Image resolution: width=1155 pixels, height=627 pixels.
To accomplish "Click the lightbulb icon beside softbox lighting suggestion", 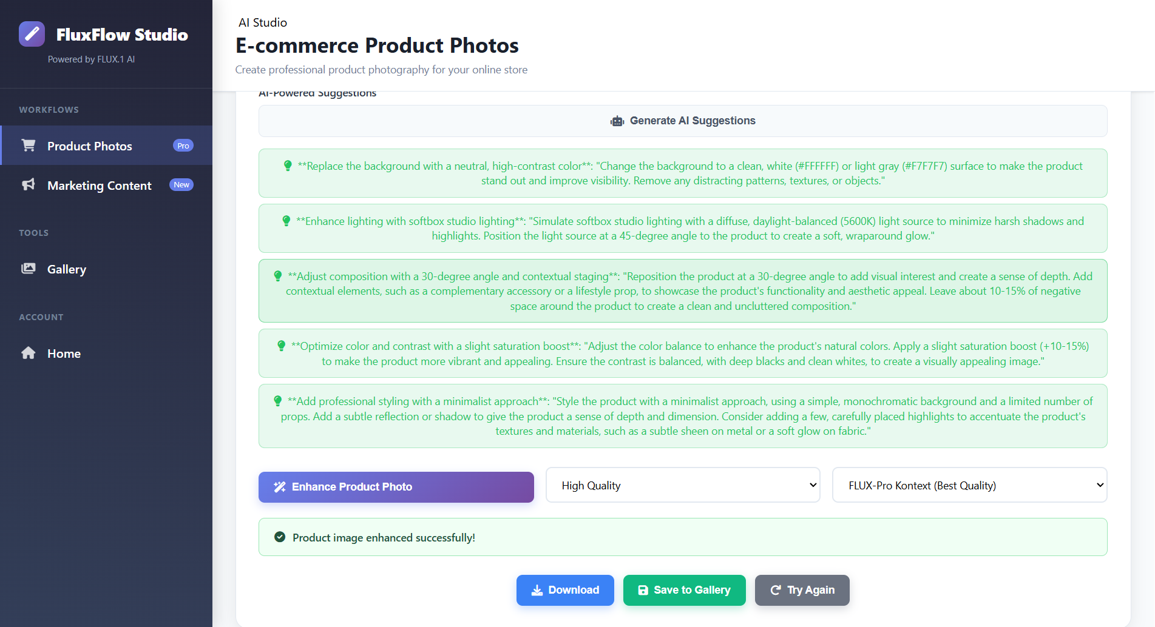I will pos(286,221).
